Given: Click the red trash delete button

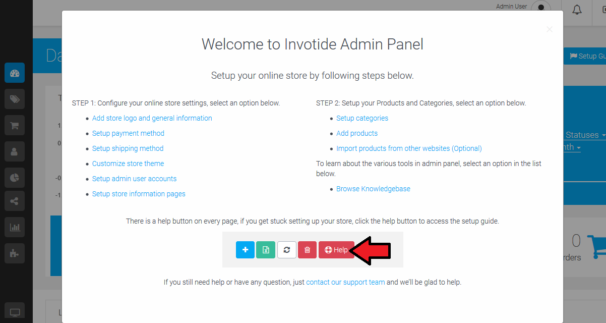Looking at the screenshot, I should click(x=307, y=250).
